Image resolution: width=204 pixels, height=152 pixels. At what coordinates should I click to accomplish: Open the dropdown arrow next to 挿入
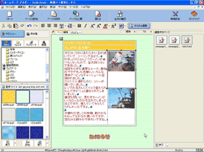(47, 143)
